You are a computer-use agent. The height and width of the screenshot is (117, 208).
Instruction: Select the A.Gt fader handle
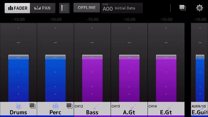(x=129, y=57)
